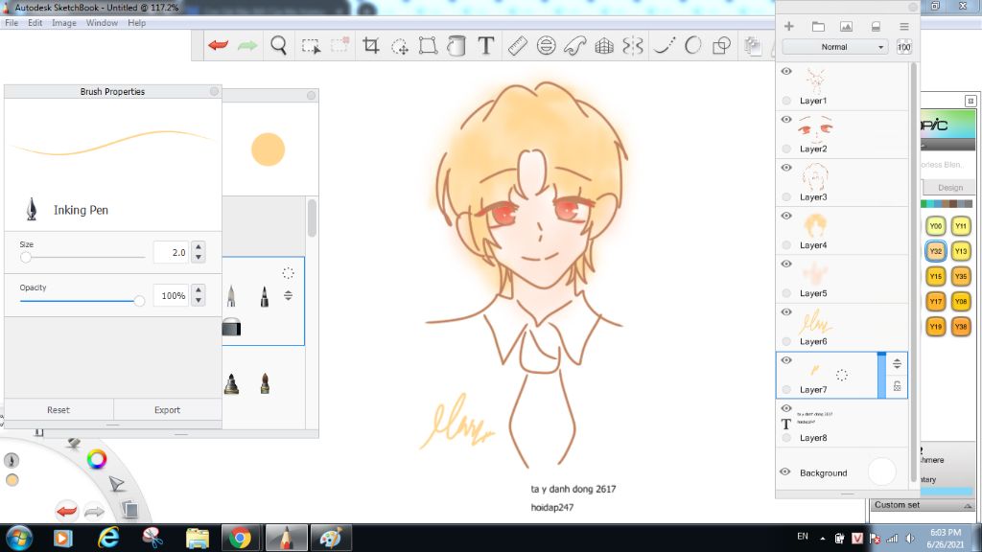The width and height of the screenshot is (982, 552).
Task: Switch to the Design tab in Copic panel
Action: [949, 187]
